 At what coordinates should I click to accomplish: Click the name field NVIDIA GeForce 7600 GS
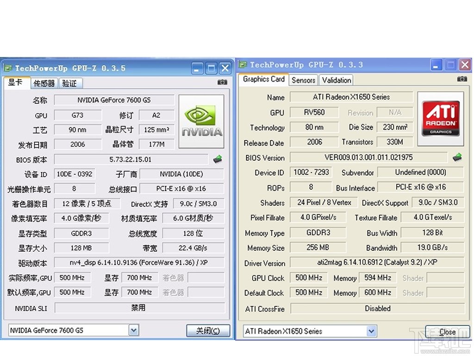pos(114,100)
